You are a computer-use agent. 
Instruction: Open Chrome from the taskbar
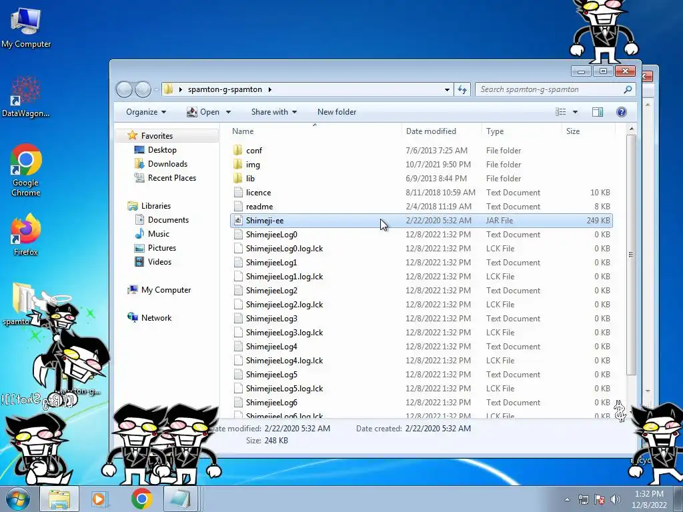pos(141,499)
